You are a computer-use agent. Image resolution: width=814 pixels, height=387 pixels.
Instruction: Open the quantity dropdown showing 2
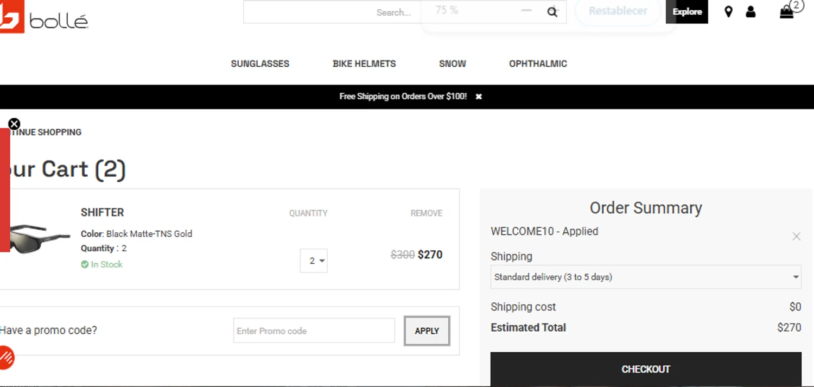pyautogui.click(x=314, y=261)
